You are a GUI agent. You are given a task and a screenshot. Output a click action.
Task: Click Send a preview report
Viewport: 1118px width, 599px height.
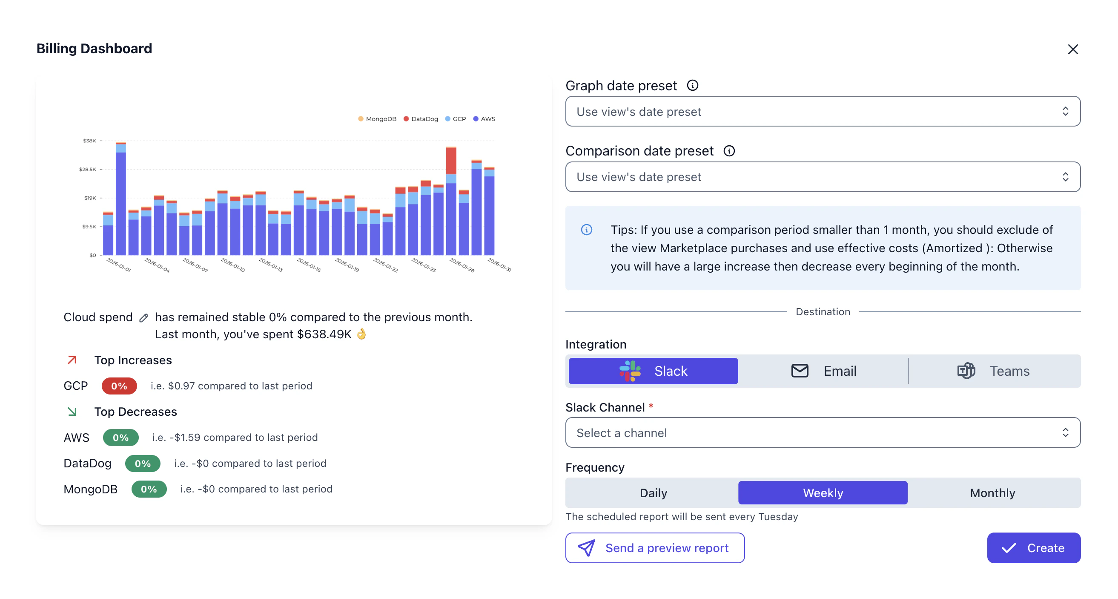pyautogui.click(x=655, y=548)
